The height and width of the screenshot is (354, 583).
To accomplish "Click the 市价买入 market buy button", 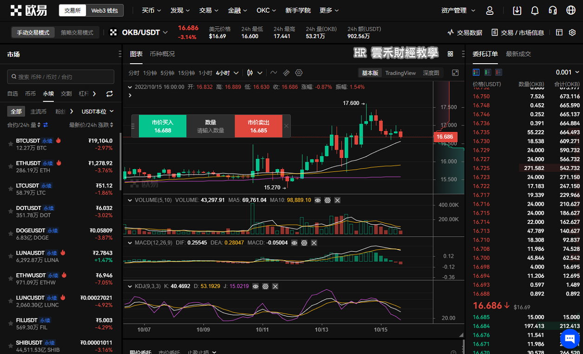I will pyautogui.click(x=163, y=126).
